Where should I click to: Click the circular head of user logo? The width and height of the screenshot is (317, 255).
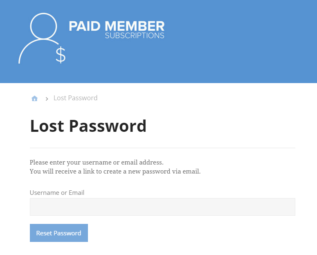[43, 26]
